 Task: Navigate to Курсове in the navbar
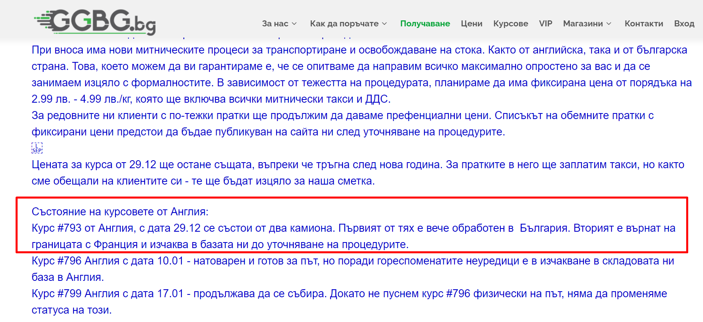point(510,24)
